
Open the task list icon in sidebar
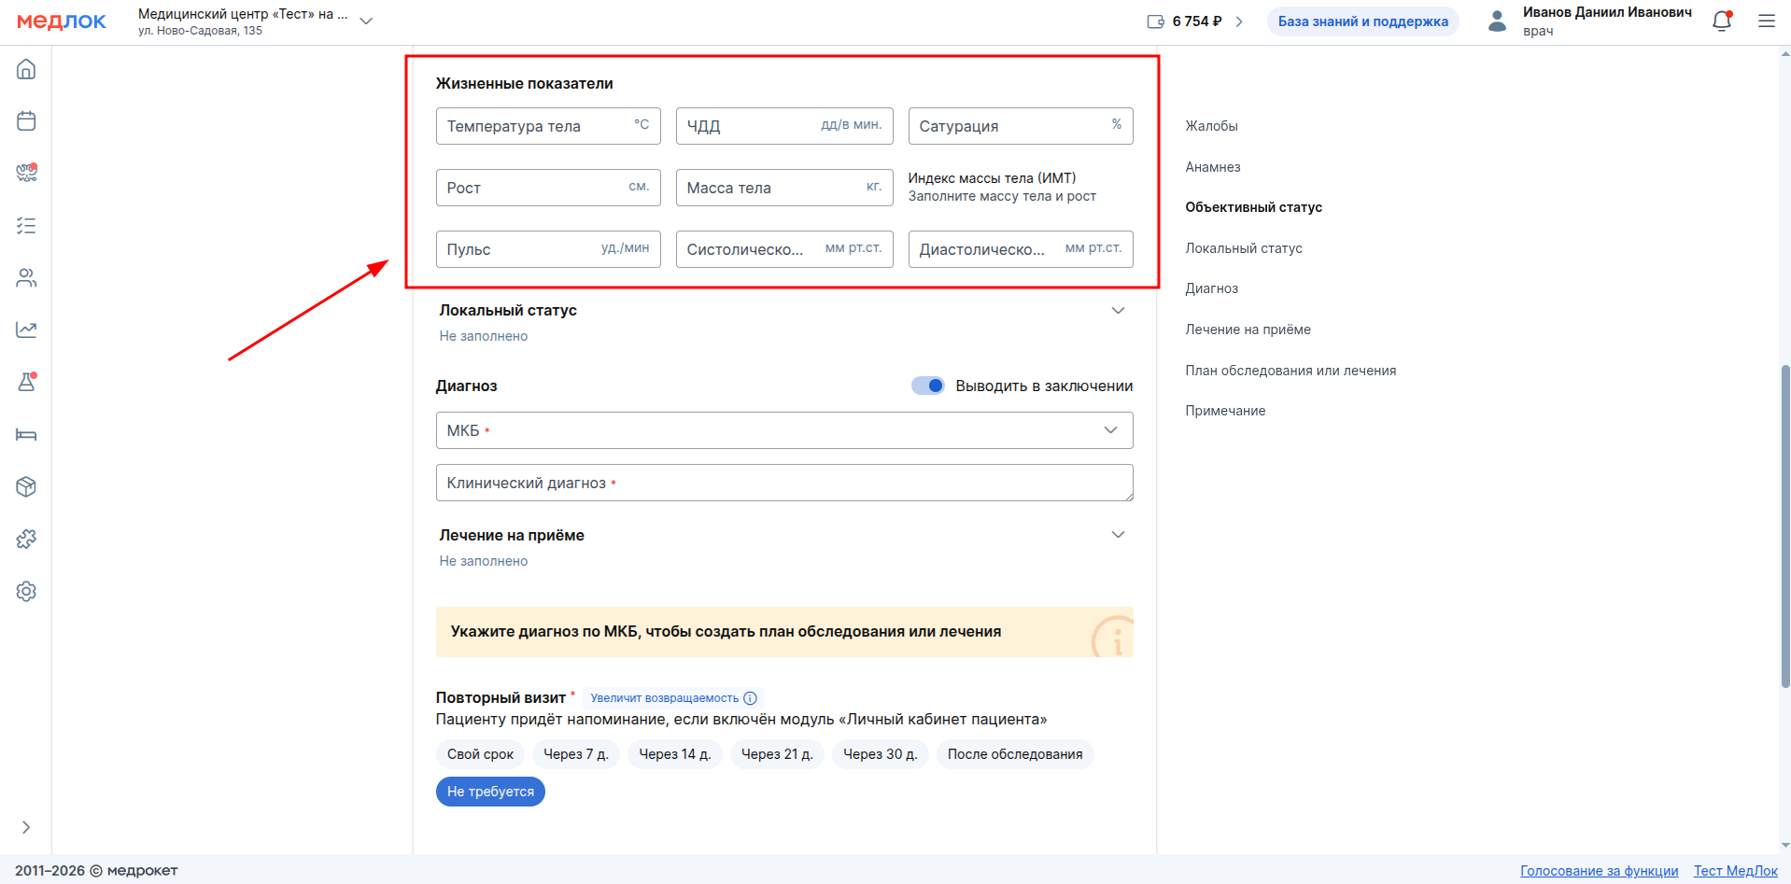tap(26, 226)
